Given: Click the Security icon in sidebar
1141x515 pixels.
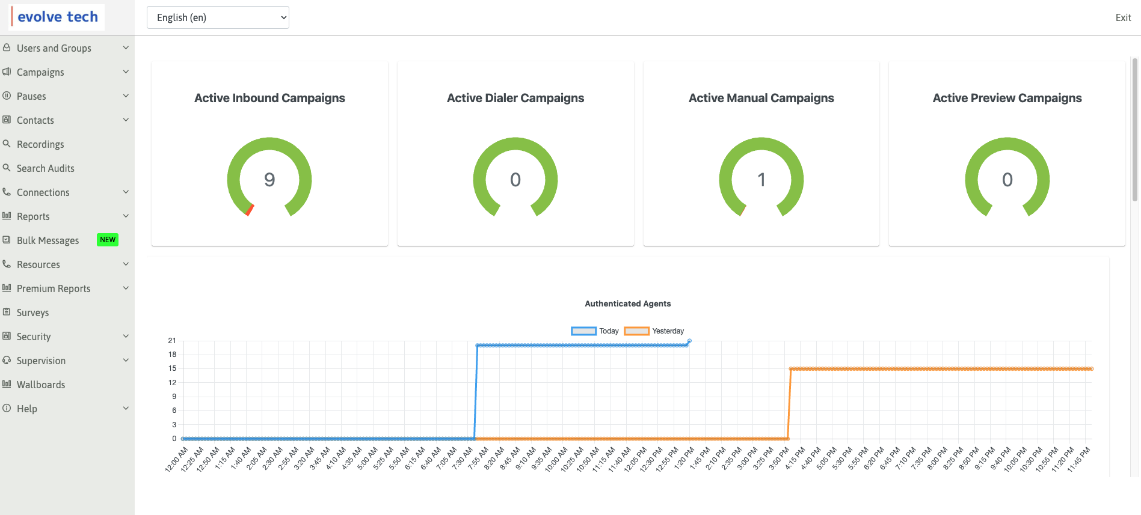Looking at the screenshot, I should click(7, 336).
